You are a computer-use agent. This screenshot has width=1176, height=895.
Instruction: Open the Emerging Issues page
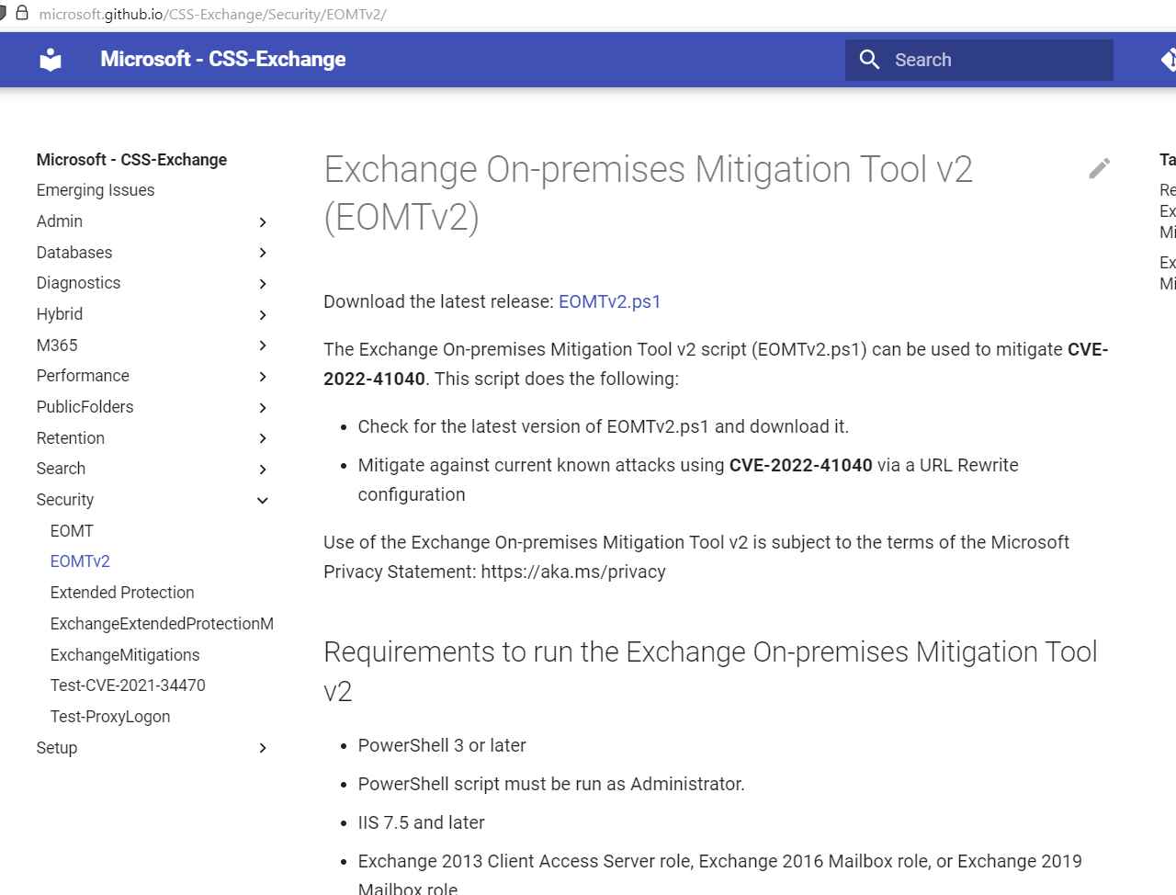click(96, 190)
